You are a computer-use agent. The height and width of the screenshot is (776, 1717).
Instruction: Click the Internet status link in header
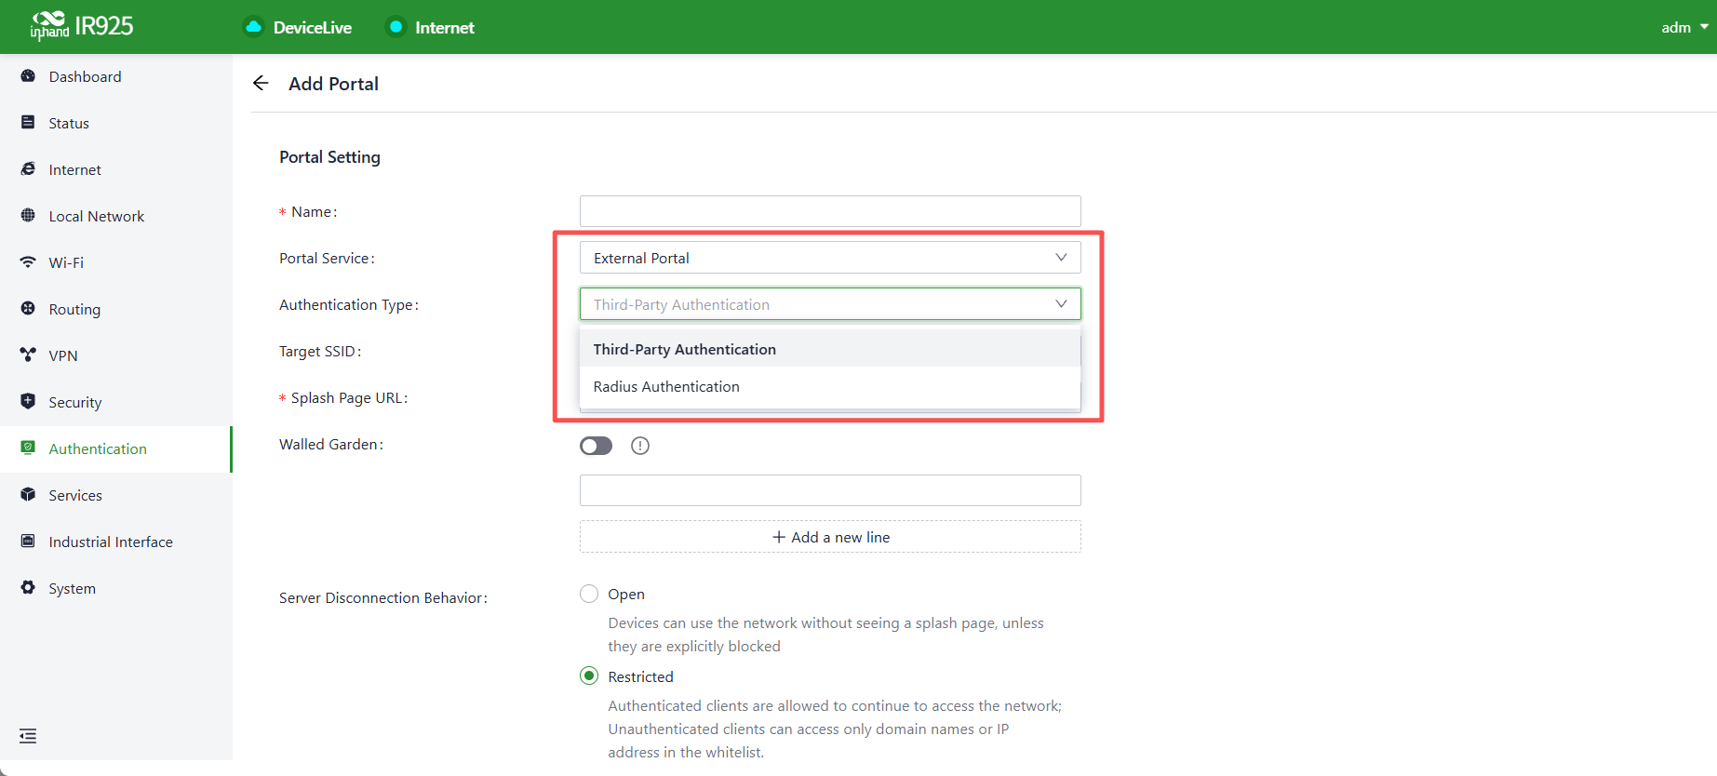pyautogui.click(x=431, y=27)
